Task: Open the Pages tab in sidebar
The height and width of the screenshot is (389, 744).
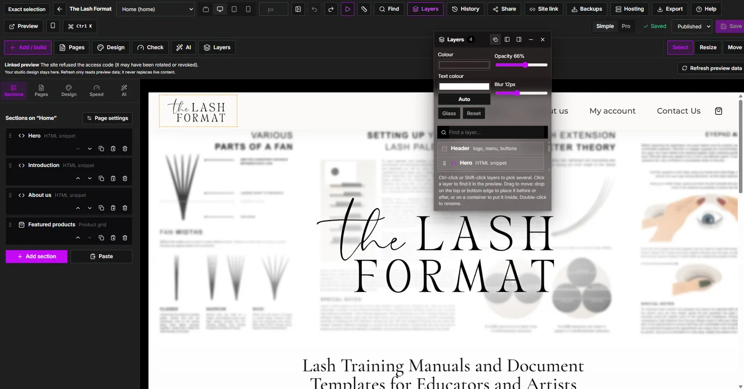Action: click(x=41, y=90)
